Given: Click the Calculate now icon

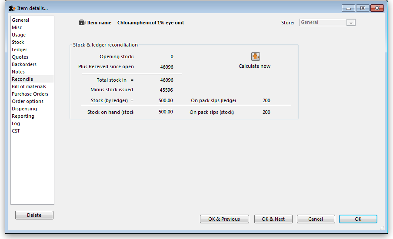Looking at the screenshot, I should [255, 56].
